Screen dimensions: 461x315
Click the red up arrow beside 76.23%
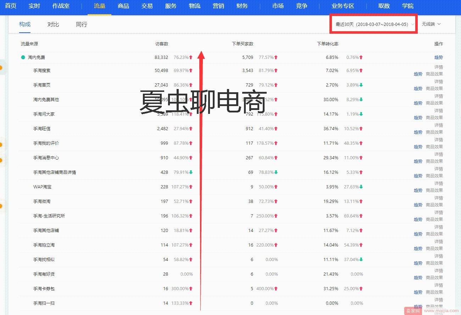[191, 57]
